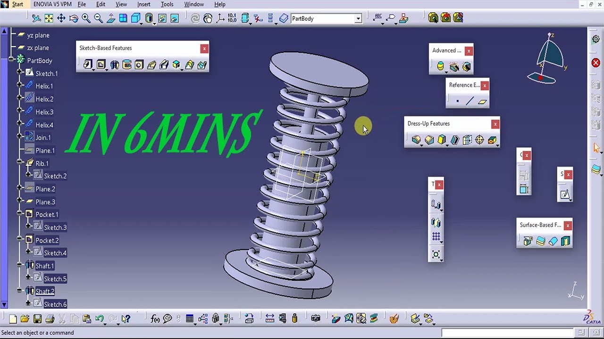This screenshot has width=604, height=339.
Task: Click the Formula f(x) icon
Action: click(x=155, y=319)
